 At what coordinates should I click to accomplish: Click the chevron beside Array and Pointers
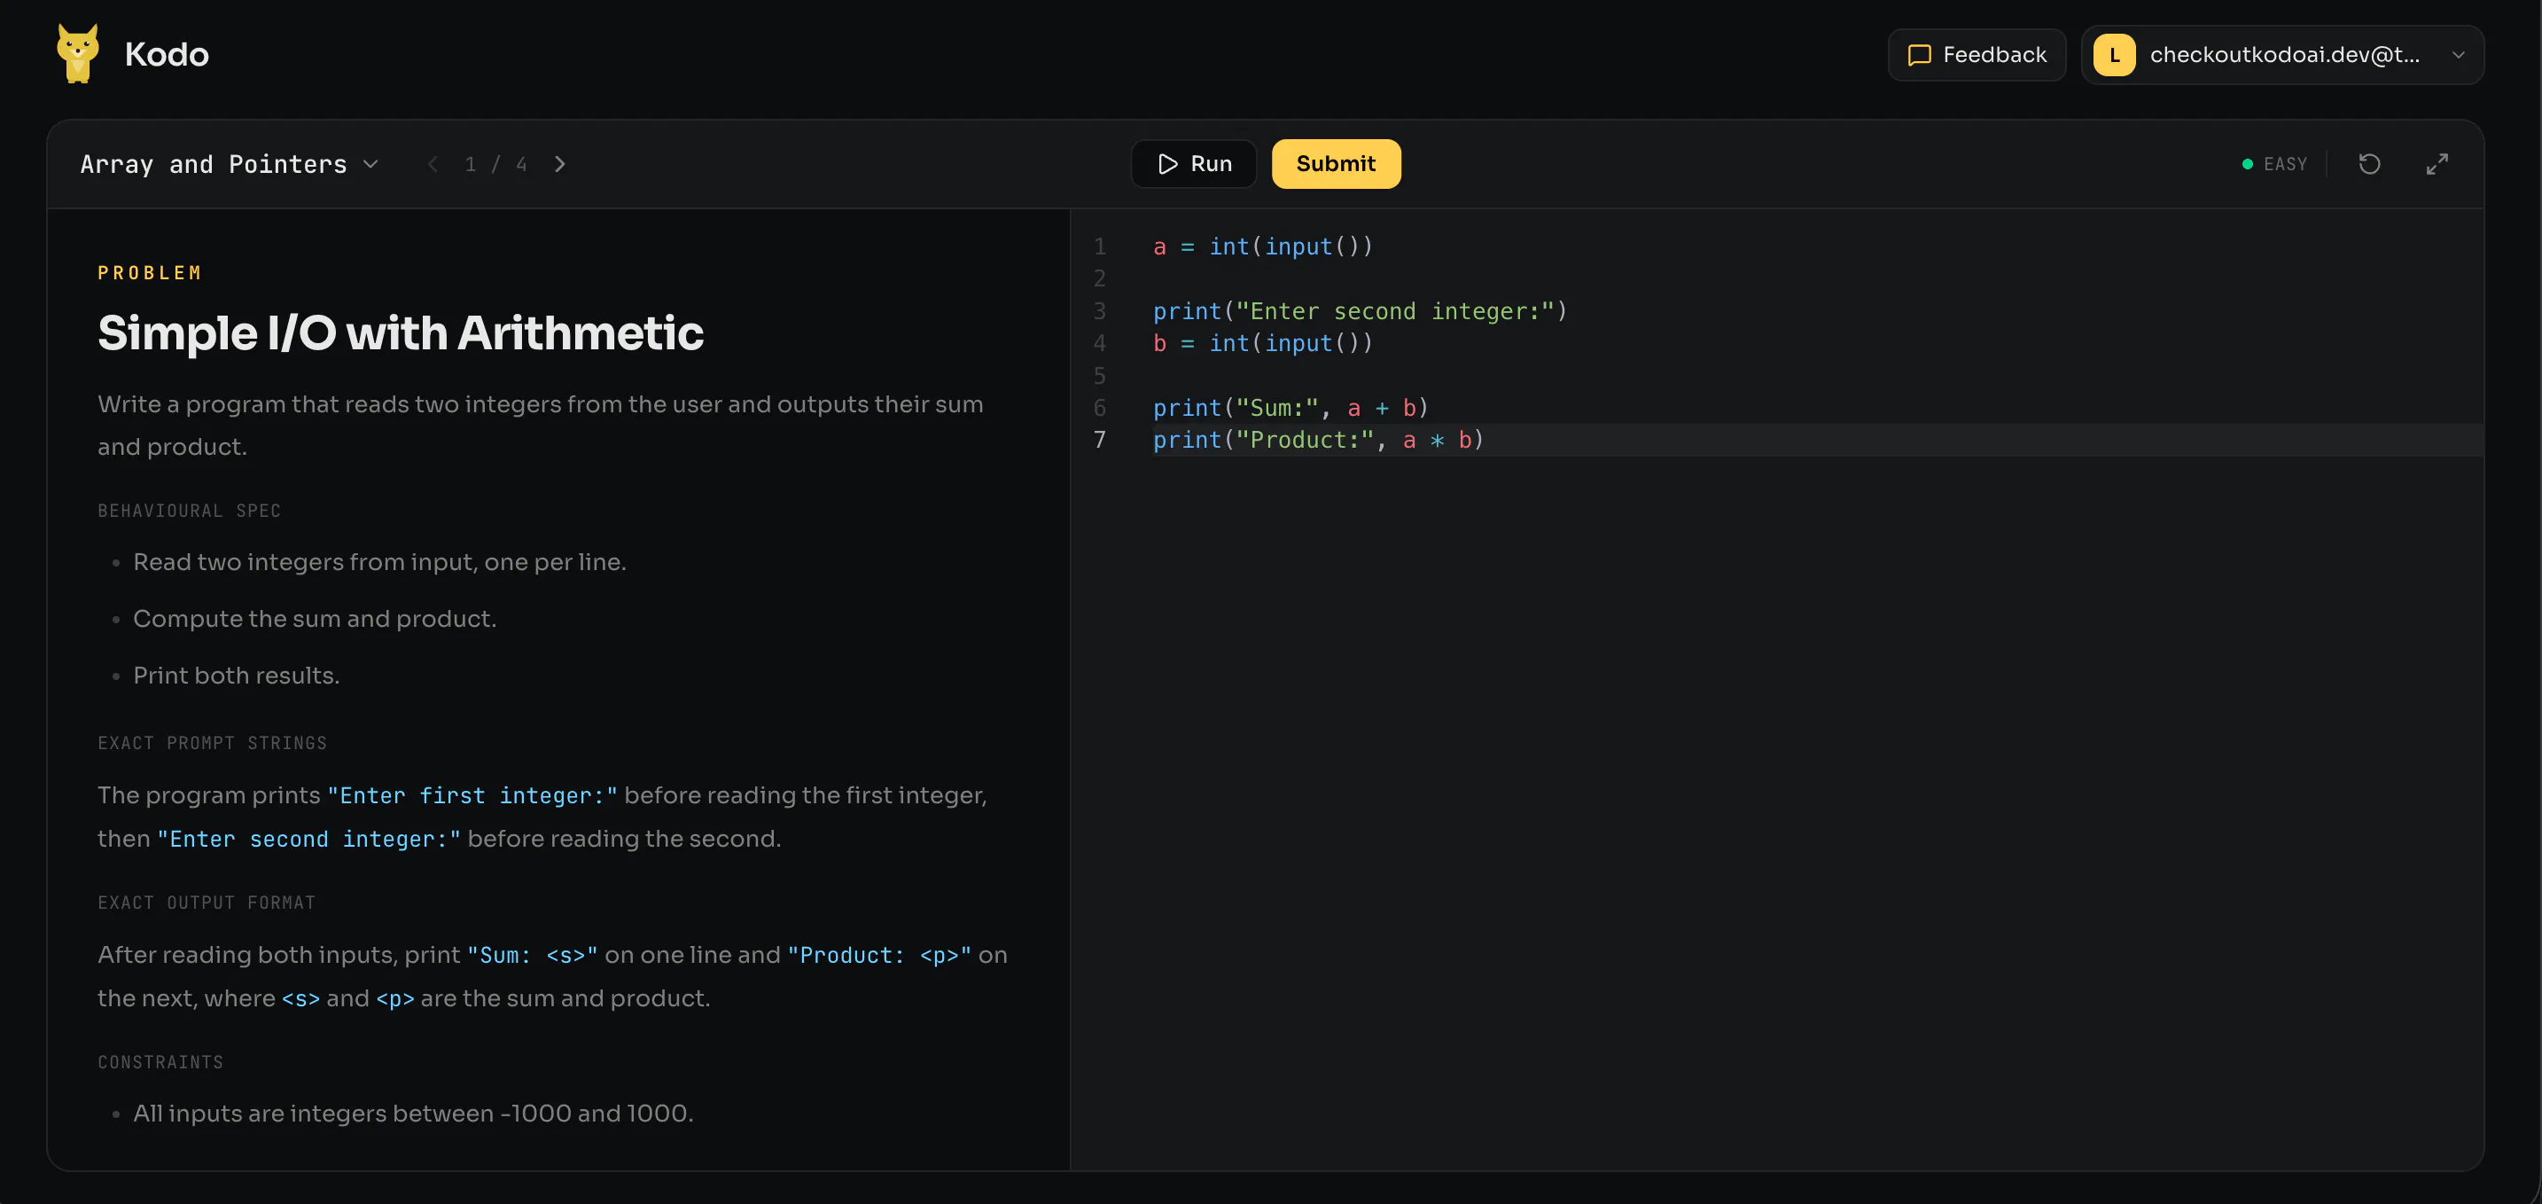tap(370, 164)
